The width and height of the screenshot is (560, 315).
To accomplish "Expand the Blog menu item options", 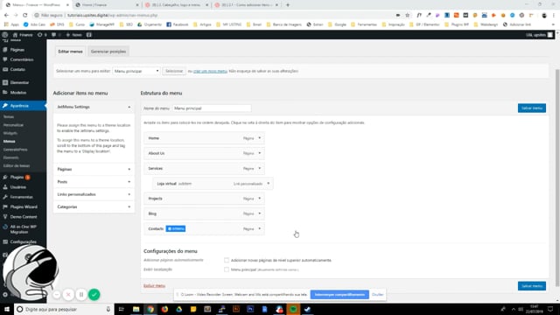I will pos(260,213).
